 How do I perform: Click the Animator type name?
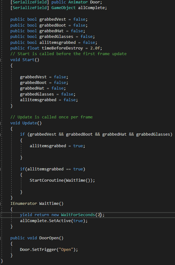point(78,2)
